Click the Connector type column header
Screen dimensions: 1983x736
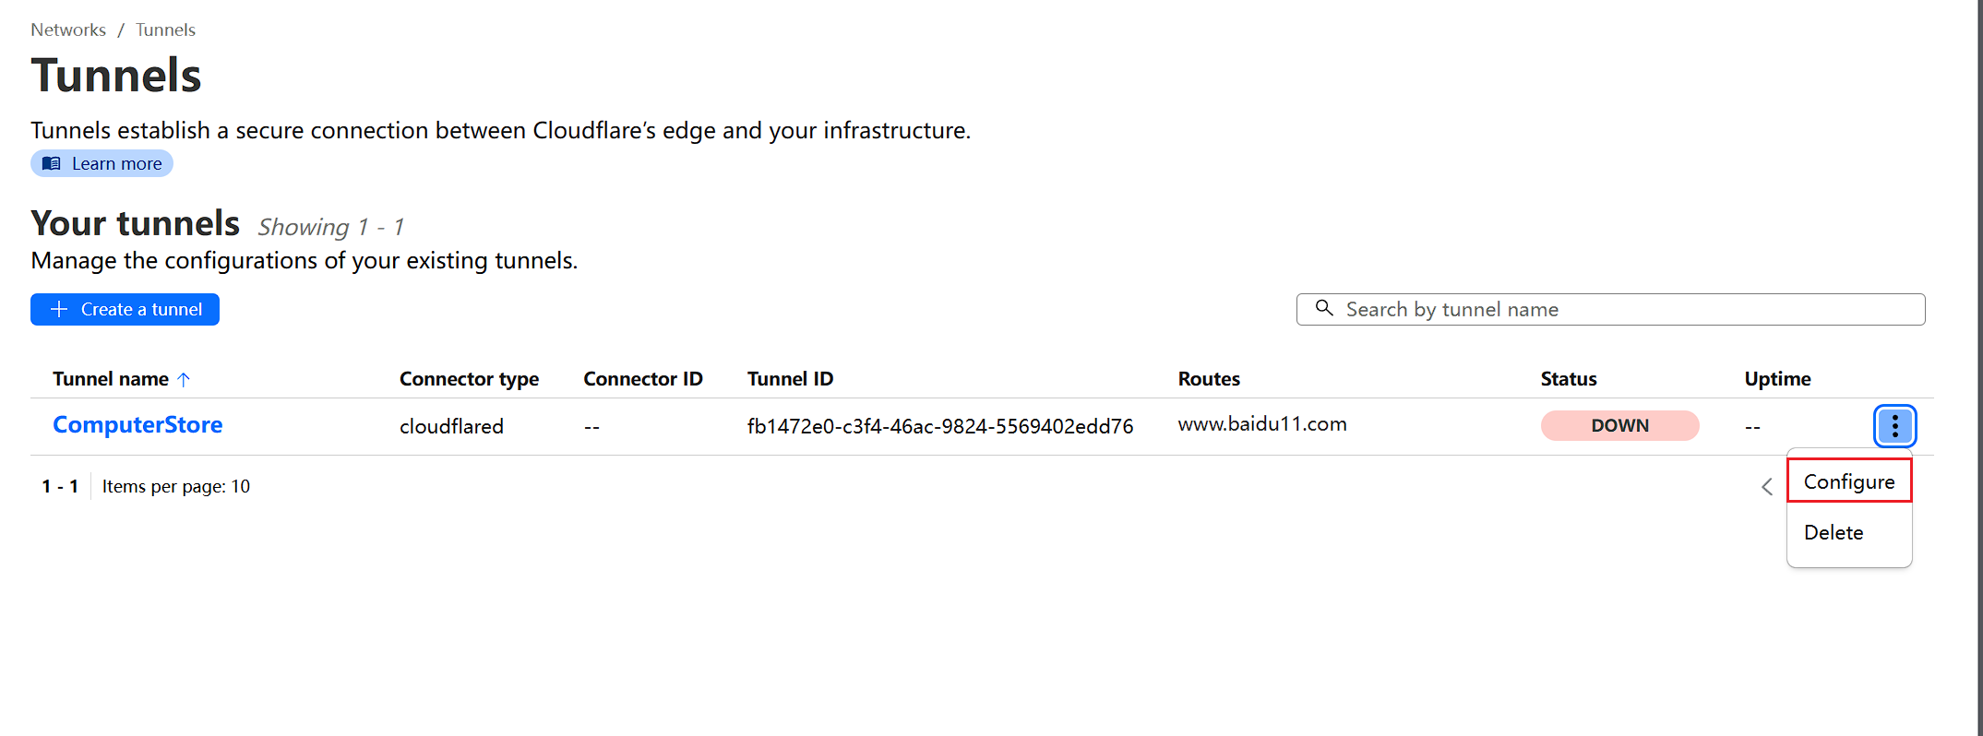[x=469, y=379]
